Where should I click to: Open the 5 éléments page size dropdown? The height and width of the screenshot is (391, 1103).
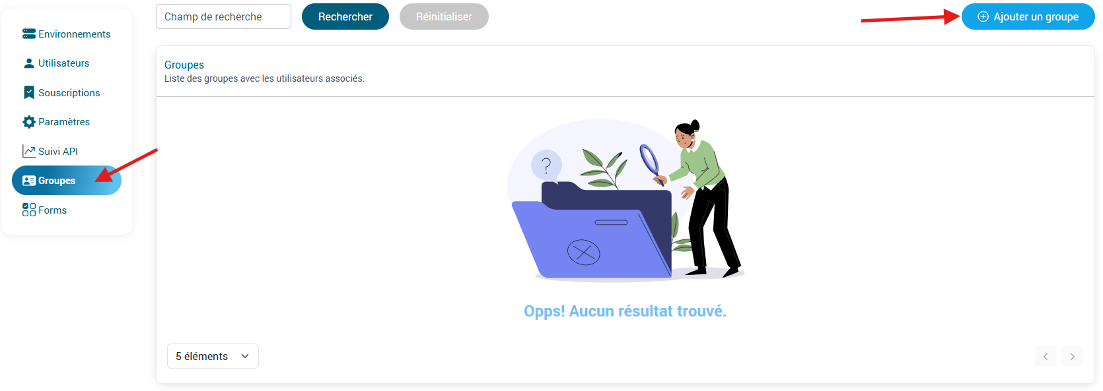[x=213, y=356]
